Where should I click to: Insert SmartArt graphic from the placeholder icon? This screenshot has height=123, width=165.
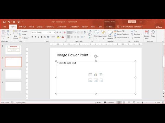point(101,74)
